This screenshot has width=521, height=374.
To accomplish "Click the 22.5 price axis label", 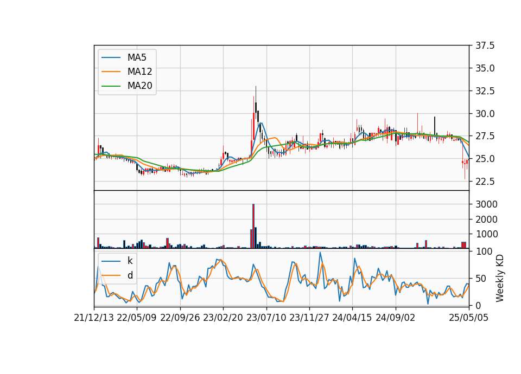I will (x=485, y=182).
